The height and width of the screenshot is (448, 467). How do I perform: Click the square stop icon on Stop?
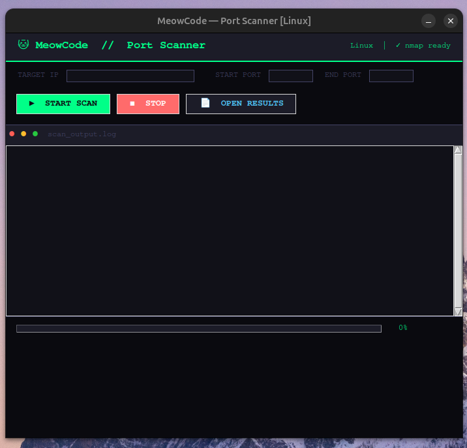coord(132,104)
